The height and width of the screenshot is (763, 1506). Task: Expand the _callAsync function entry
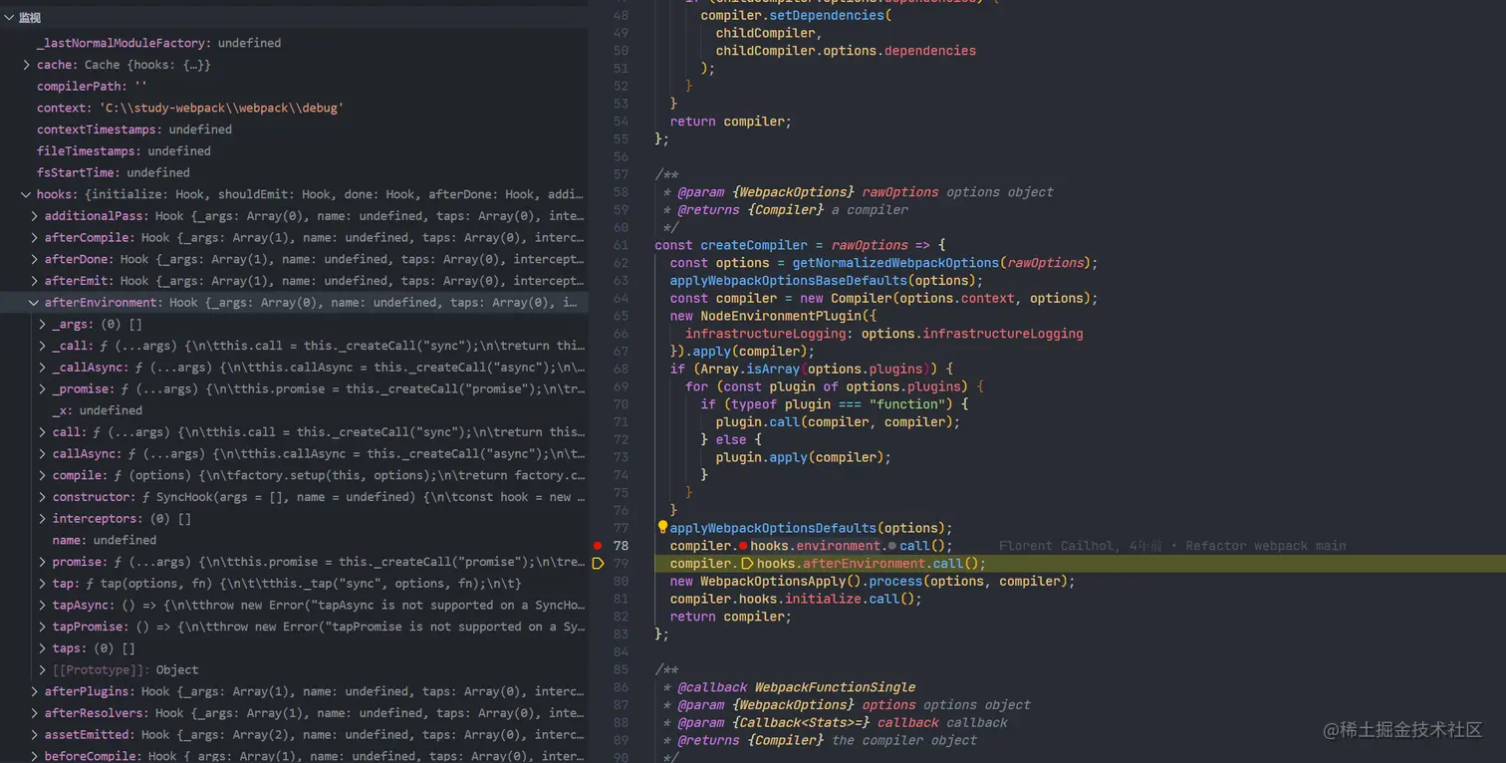point(43,368)
